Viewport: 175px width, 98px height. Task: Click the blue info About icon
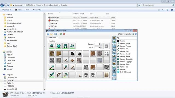pyautogui.click(x=136, y=34)
